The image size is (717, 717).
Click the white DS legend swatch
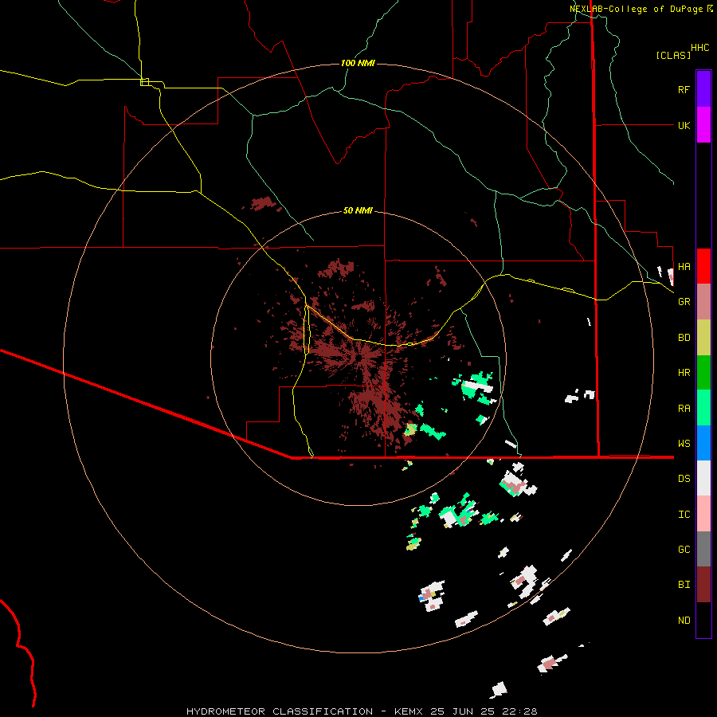703,478
